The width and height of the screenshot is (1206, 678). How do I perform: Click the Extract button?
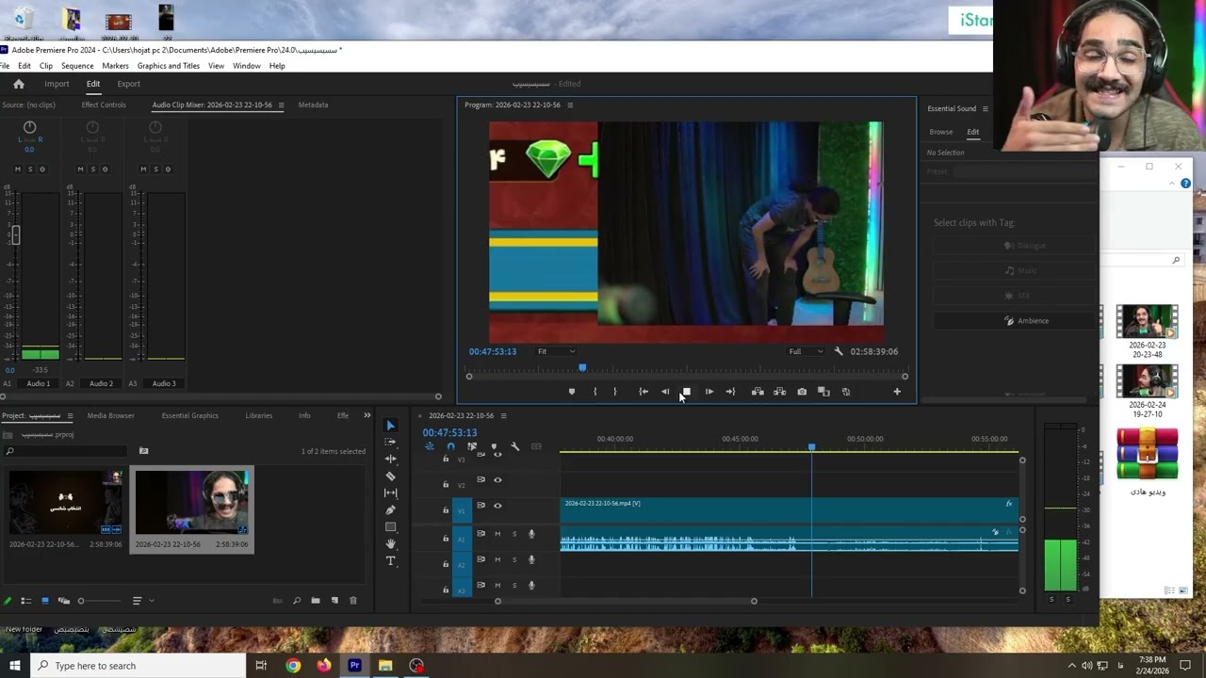click(779, 392)
